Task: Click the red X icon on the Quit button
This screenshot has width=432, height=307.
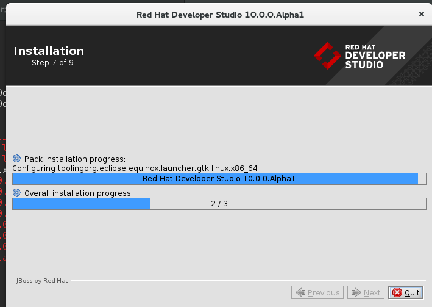Action: coord(397,292)
